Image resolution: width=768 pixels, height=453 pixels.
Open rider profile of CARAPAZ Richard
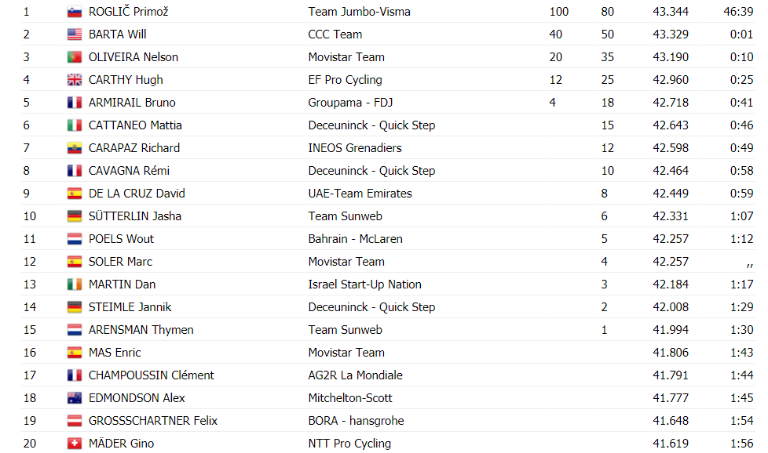(134, 148)
